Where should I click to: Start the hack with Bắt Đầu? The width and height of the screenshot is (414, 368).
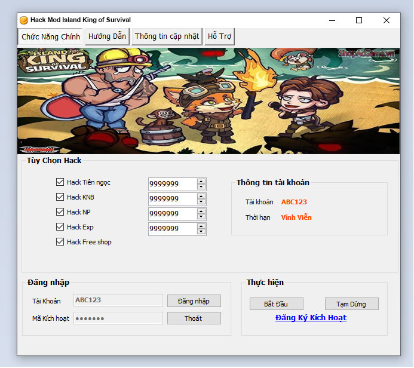coord(277,304)
